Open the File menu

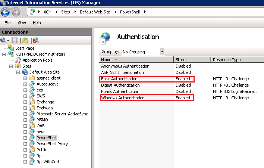pyautogui.click(x=7, y=23)
